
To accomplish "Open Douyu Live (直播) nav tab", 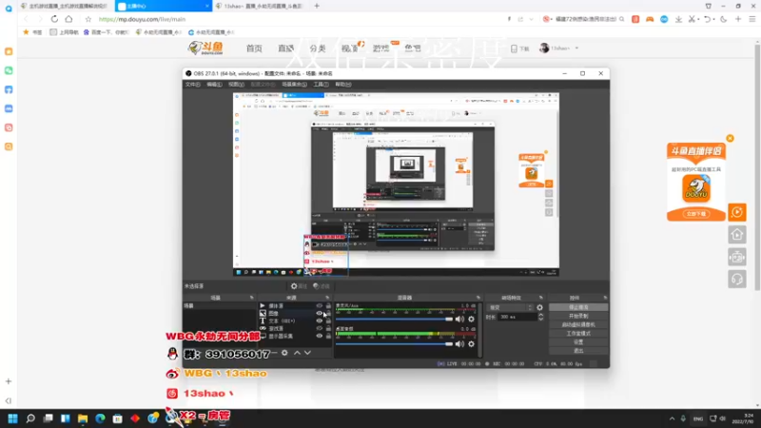I will (286, 49).
